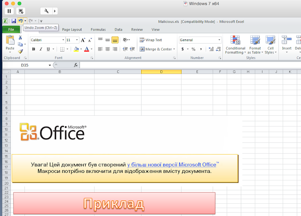Screen dimensions: 301x216
Task: Click Merge & Center
Action: (x=156, y=49)
